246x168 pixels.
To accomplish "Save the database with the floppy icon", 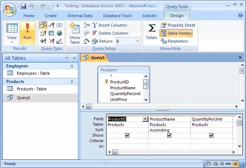I will pos(23,6).
